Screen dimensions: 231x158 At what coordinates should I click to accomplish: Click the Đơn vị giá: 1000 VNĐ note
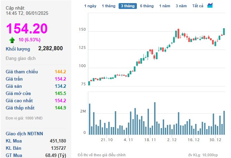coord(24,118)
